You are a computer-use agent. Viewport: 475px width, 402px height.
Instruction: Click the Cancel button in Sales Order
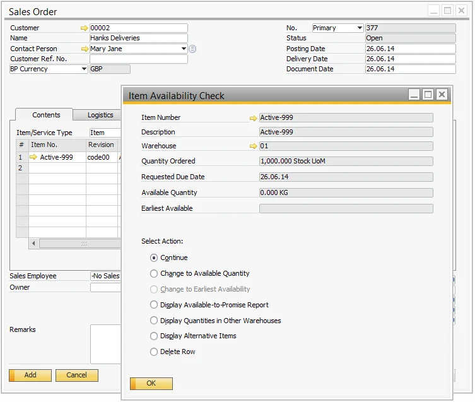tap(76, 375)
